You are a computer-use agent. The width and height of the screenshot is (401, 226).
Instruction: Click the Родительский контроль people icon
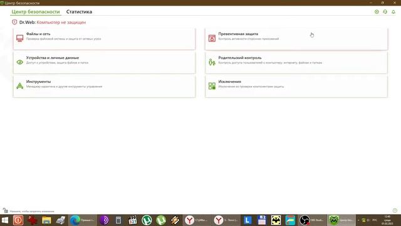tap(212, 62)
